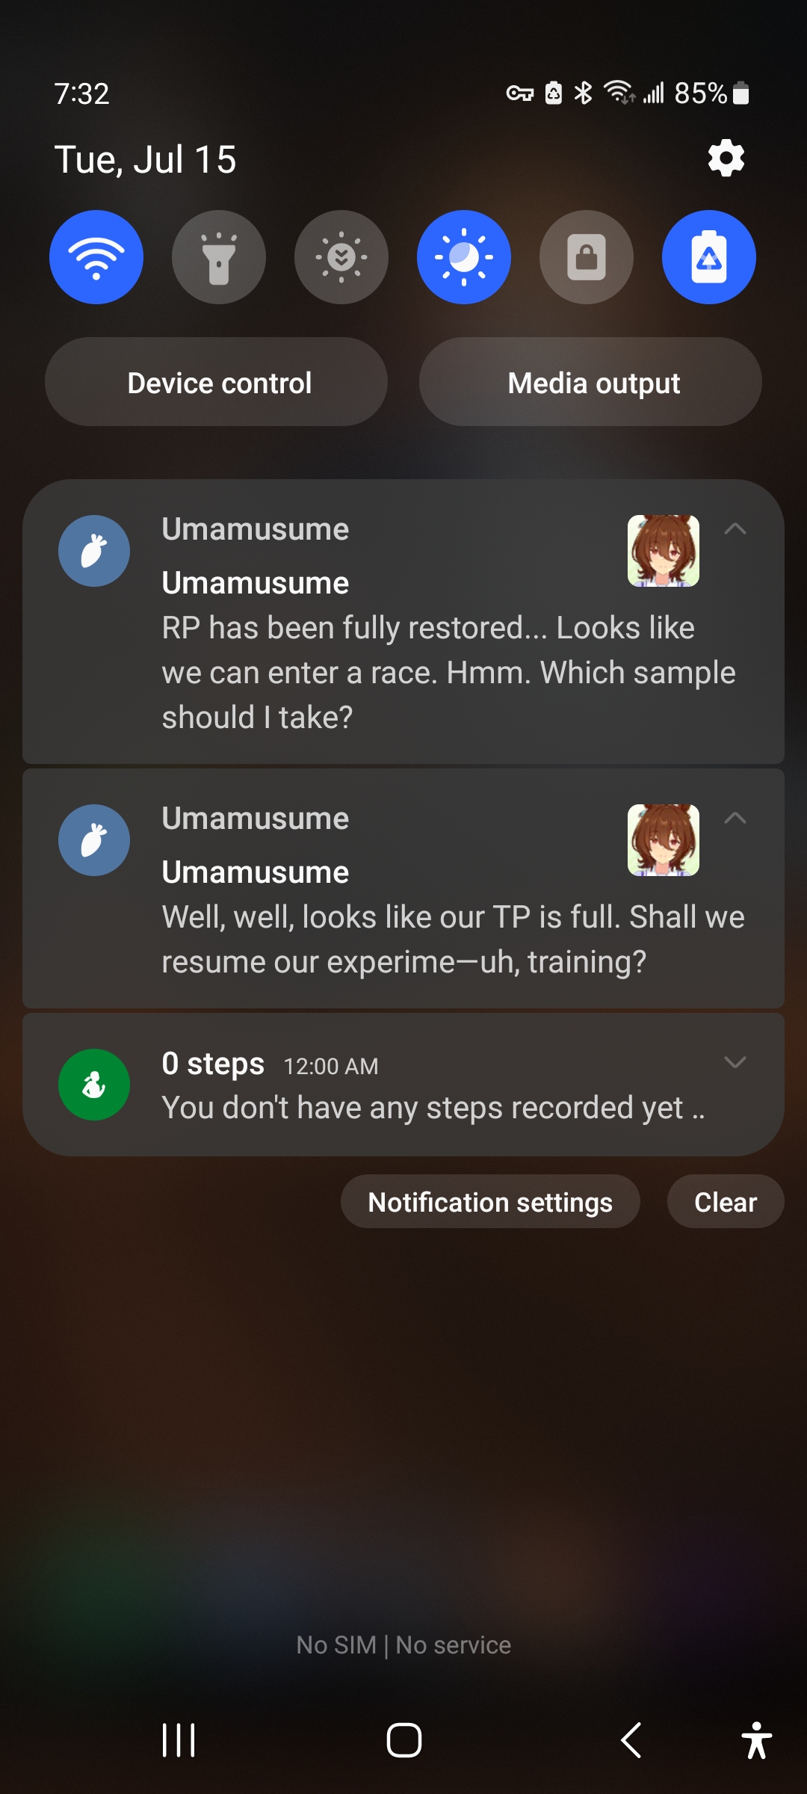807x1794 pixels.
Task: Collapse the RP restored Umamusume notification
Action: click(735, 529)
